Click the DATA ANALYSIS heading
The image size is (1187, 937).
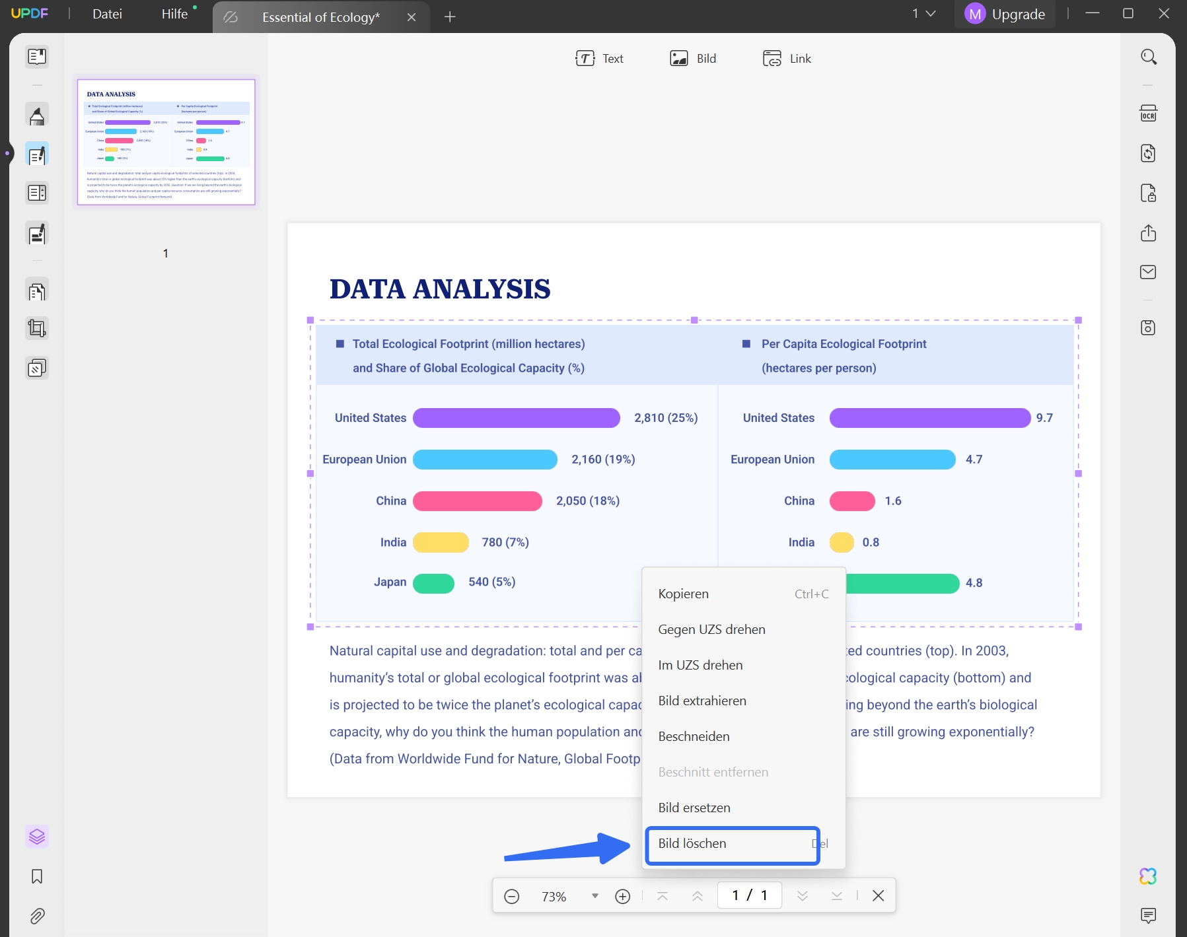pos(440,289)
